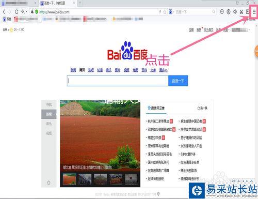Viewport: 258px width, 199px height.
Task: Select the third carousel thumbnail
Action: [100, 179]
